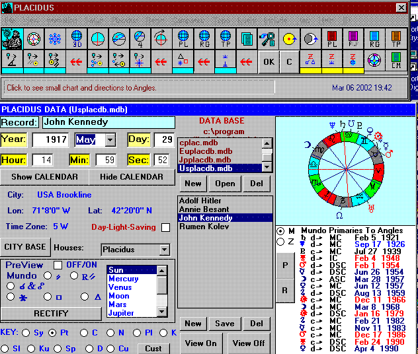The height and width of the screenshot is (354, 418).
Task: Click the PL globe toolbar icon
Action: tap(183, 39)
